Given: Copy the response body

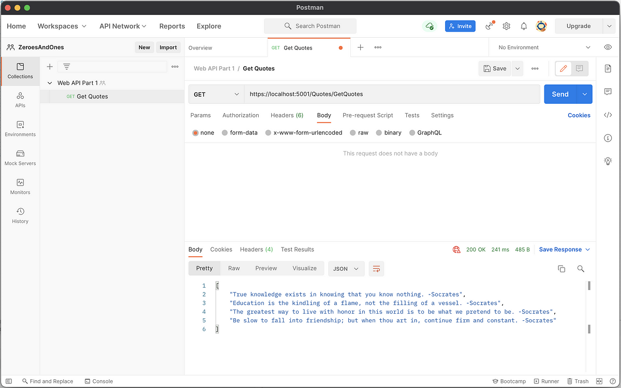Looking at the screenshot, I should (561, 269).
